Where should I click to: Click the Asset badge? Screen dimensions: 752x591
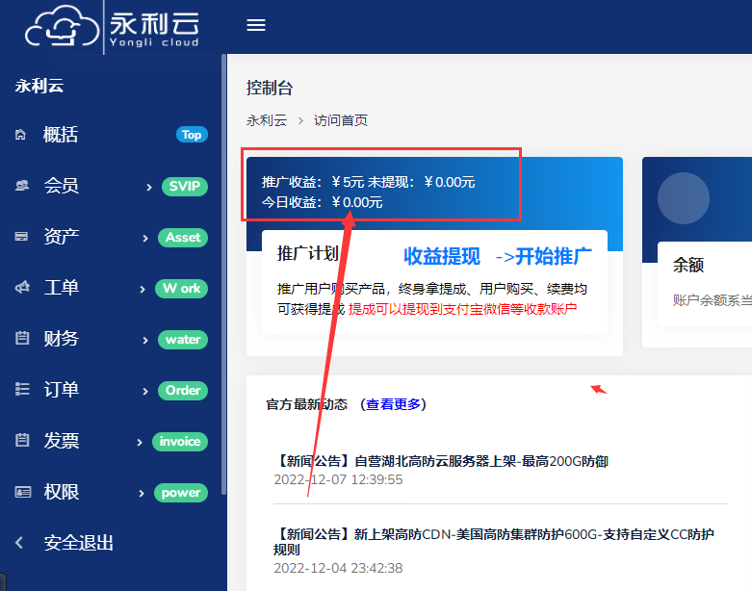[x=183, y=237]
